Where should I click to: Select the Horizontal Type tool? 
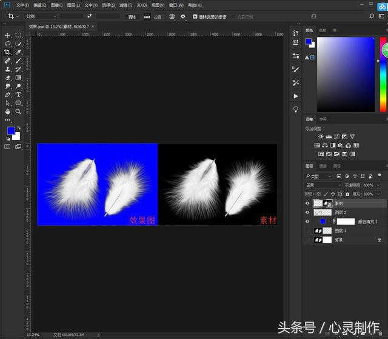(18, 94)
